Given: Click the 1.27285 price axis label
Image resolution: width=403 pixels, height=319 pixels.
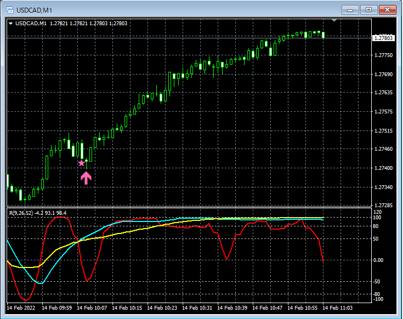Looking at the screenshot, I should tap(383, 205).
